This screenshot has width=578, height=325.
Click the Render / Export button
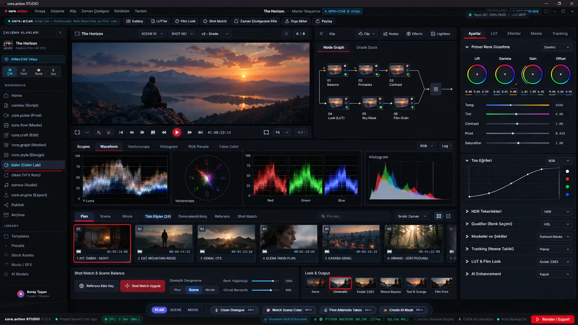pos(552,319)
